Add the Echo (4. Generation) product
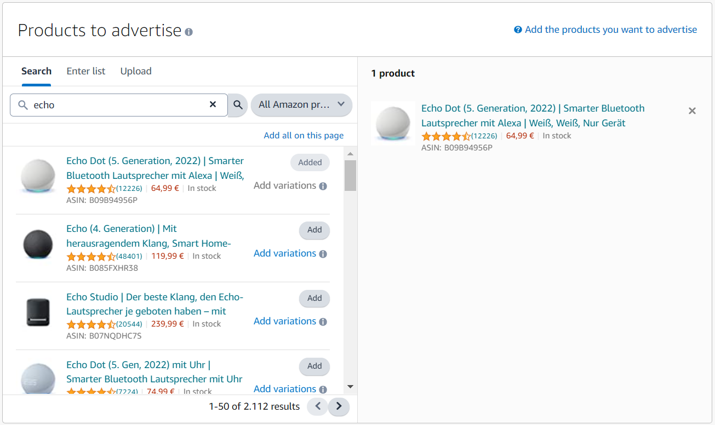 (314, 230)
